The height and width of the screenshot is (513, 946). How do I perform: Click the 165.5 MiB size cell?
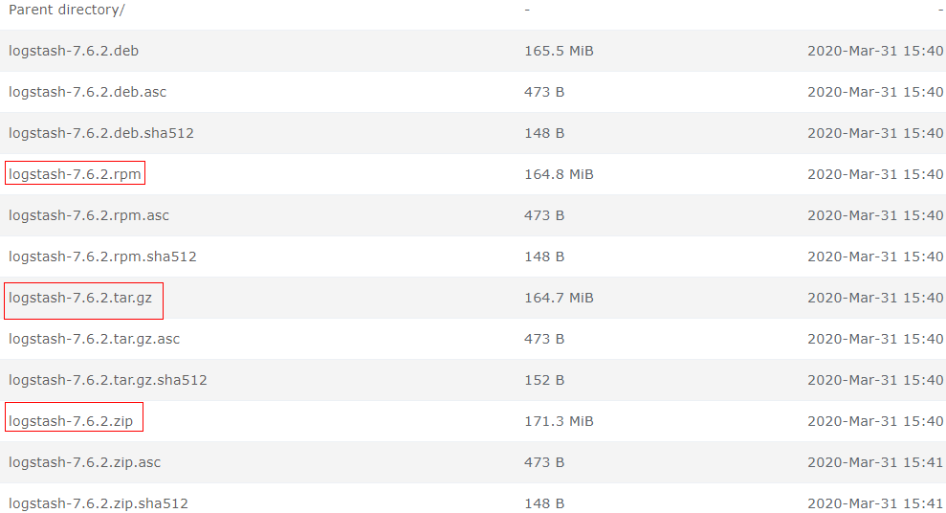[559, 51]
